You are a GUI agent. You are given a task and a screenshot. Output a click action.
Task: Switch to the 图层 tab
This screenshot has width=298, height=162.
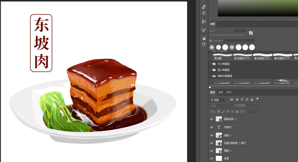tap(213, 92)
